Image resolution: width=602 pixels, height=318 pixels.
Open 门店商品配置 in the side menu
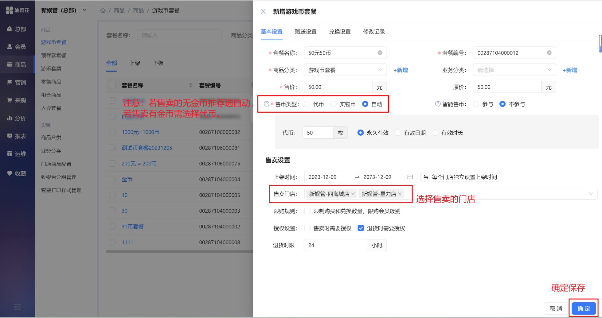coord(56,164)
